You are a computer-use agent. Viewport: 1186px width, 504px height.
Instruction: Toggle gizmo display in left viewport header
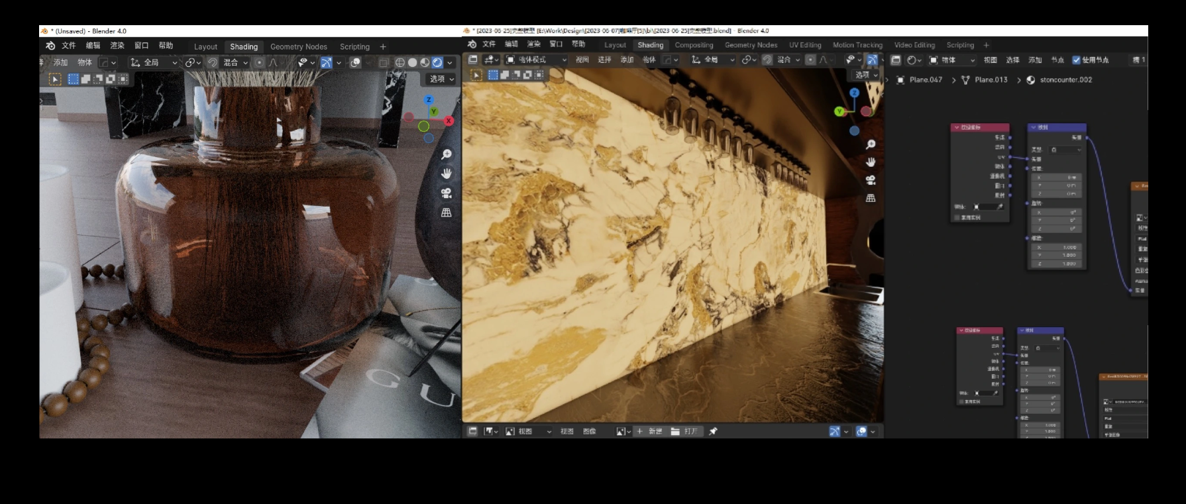(326, 62)
